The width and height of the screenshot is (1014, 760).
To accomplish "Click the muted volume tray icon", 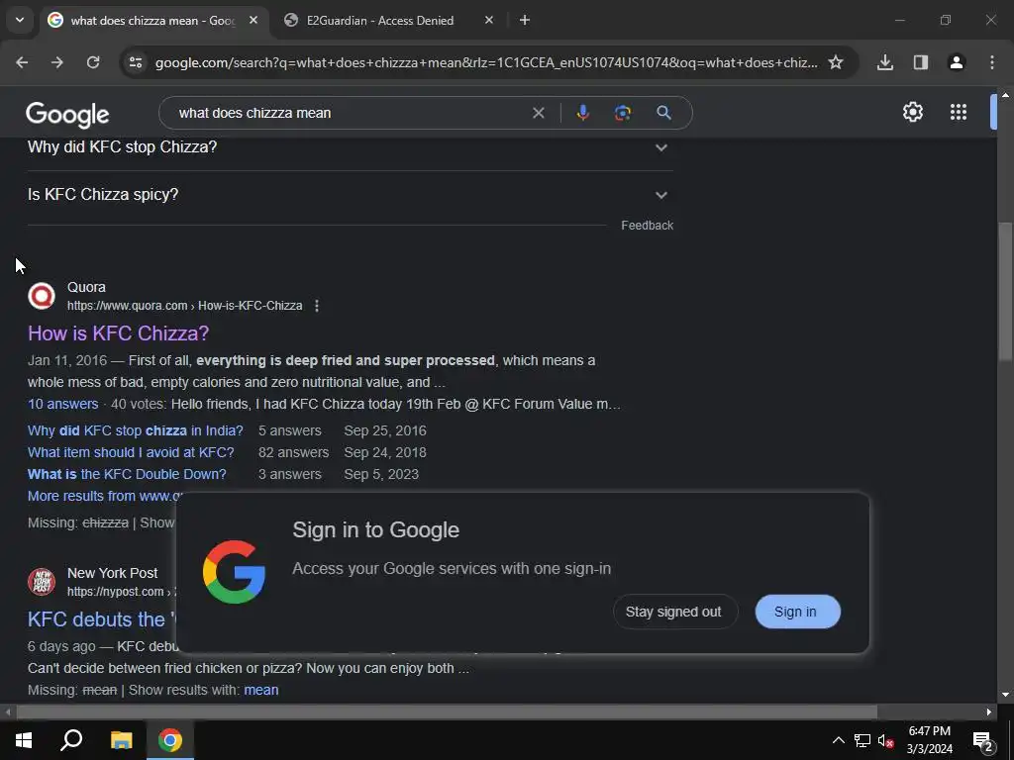I will pyautogui.click(x=885, y=740).
